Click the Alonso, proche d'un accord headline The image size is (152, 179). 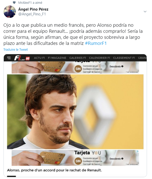point(54,170)
